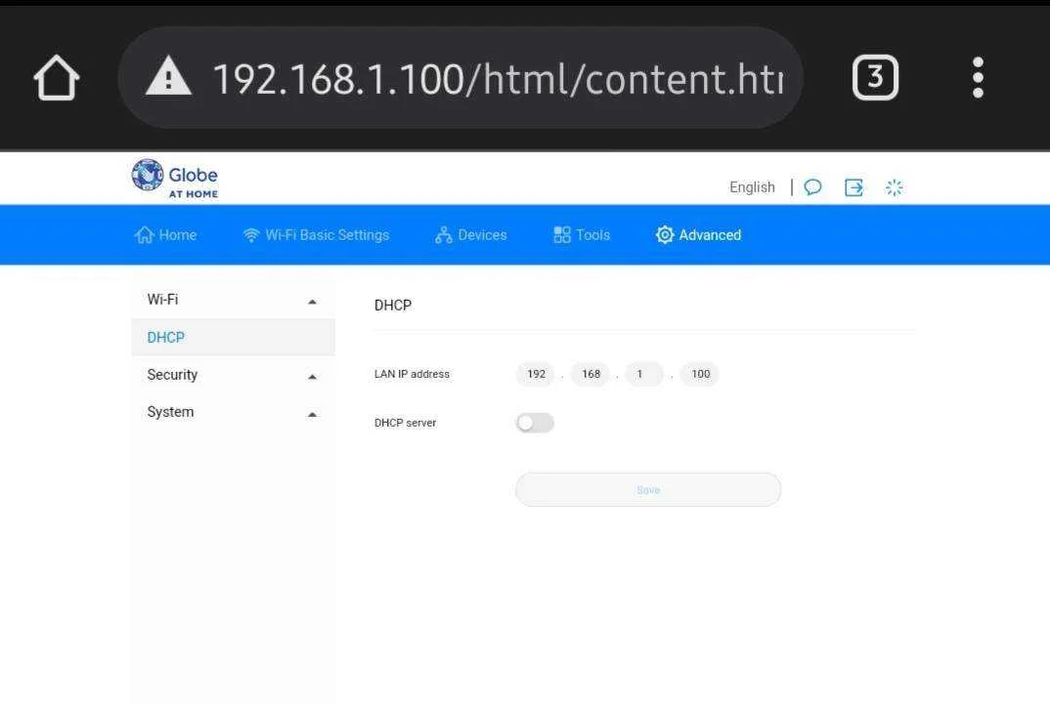Screen dimensions: 1050x704
Task: Click the Devices network icon
Action: (443, 234)
